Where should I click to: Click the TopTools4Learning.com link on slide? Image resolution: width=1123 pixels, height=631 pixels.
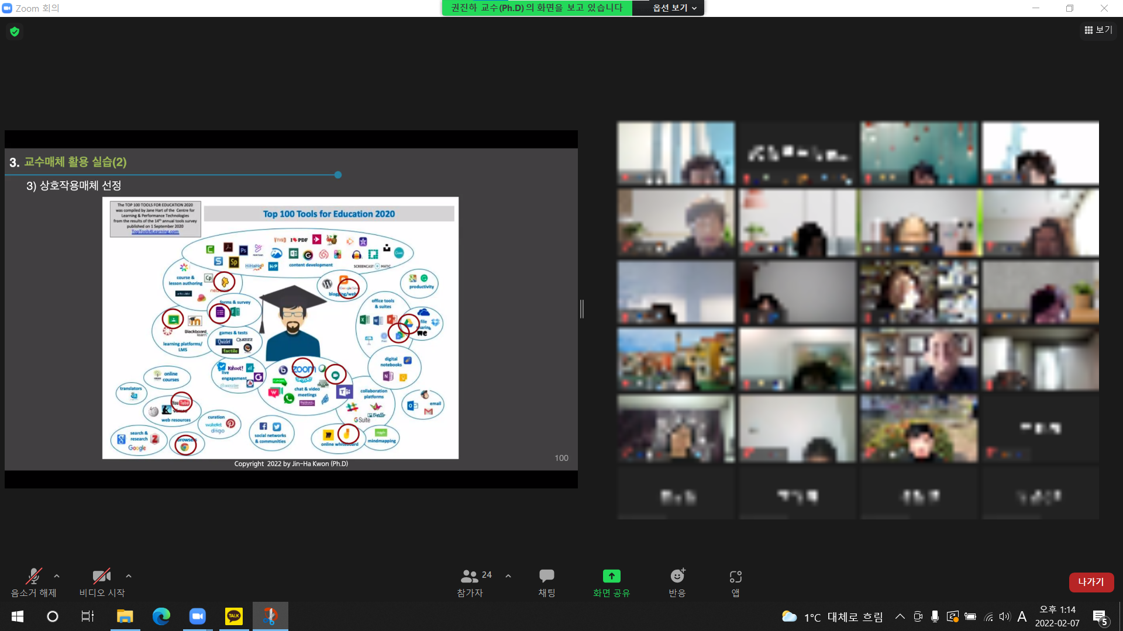(x=155, y=232)
